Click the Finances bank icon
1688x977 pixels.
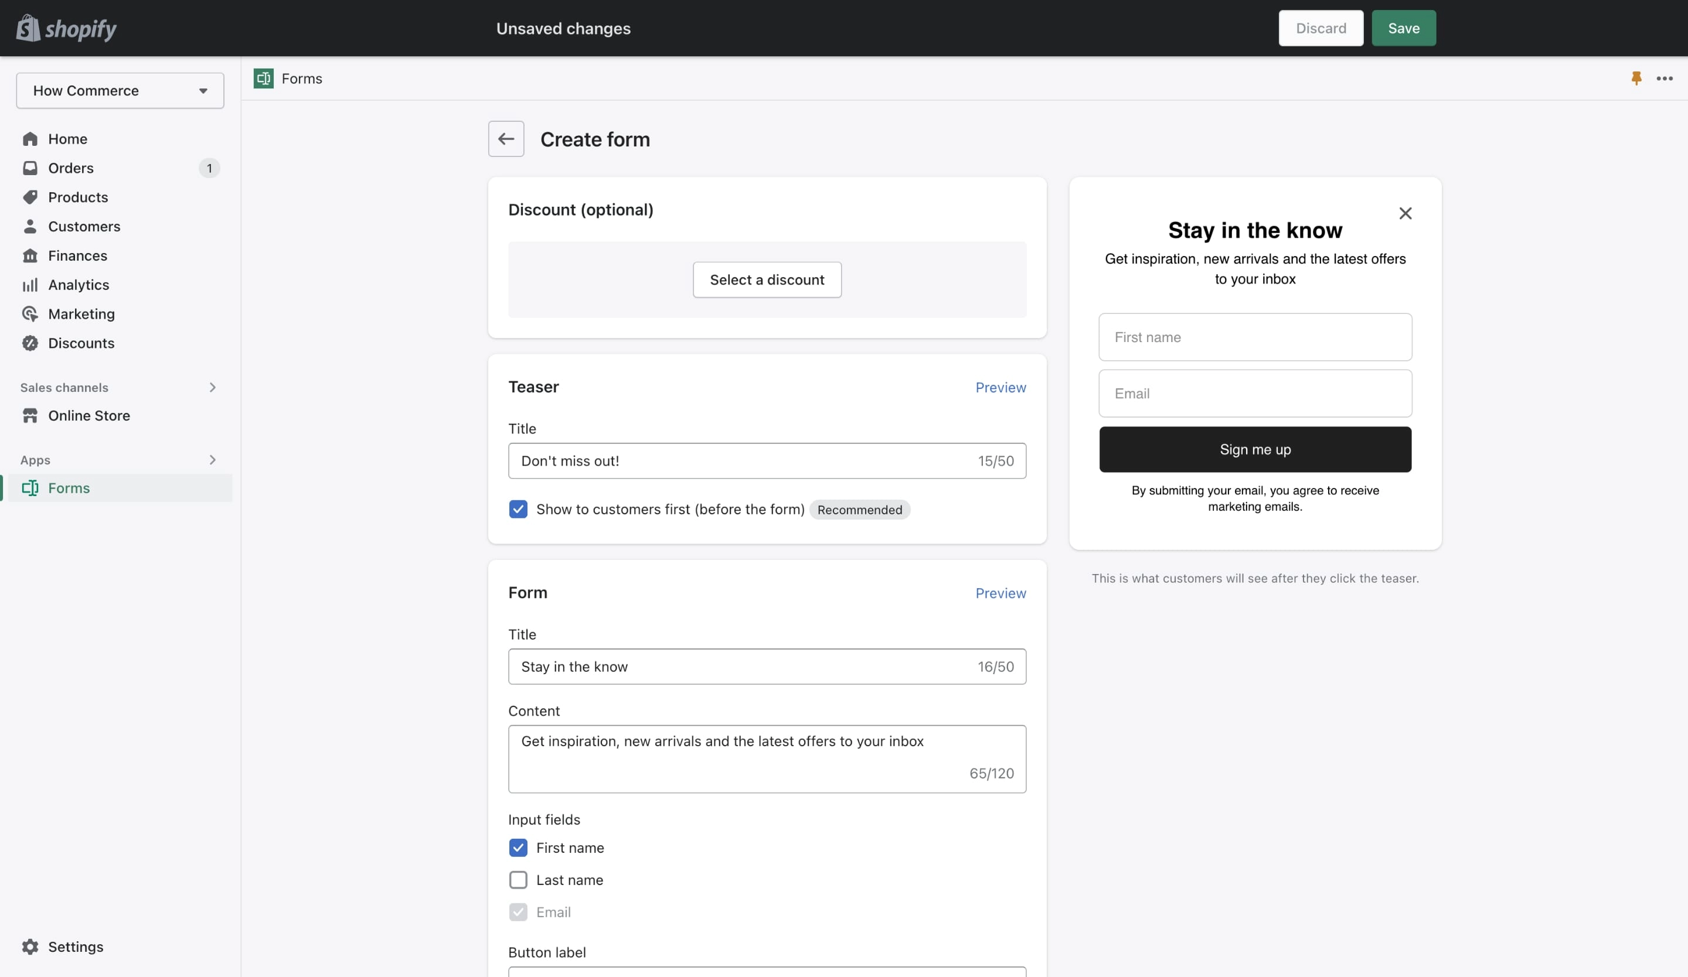point(30,255)
